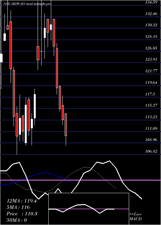Click the 50MA : 0 readout
This screenshot has height=225, width=161.
17,220
